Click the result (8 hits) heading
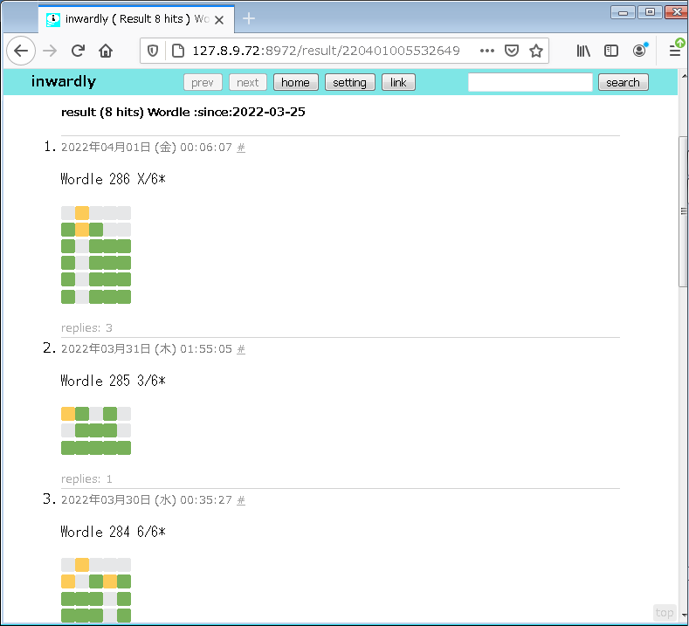Screen dimensions: 689x626 [183, 112]
